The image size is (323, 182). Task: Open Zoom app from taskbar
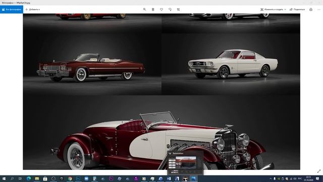tap(86, 178)
